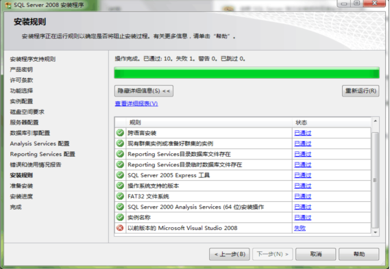The width and height of the screenshot is (390, 269).
Task: Click check icon for FAT32 文件系统 rule
Action: click(120, 196)
